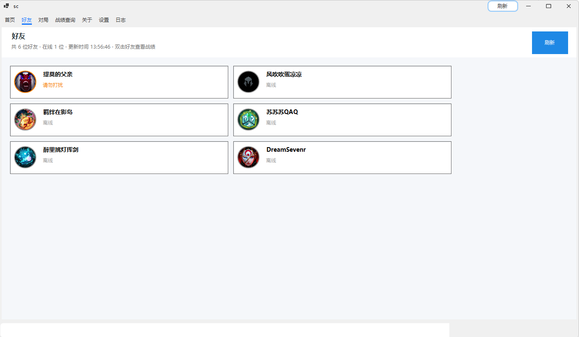This screenshot has height=337, width=579.
Task: Select the DreamSevenr friend card
Action: pyautogui.click(x=342, y=158)
